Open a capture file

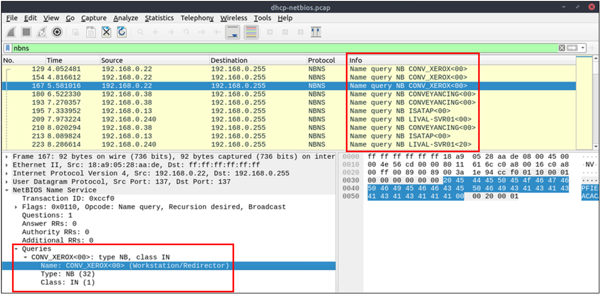click(x=76, y=32)
